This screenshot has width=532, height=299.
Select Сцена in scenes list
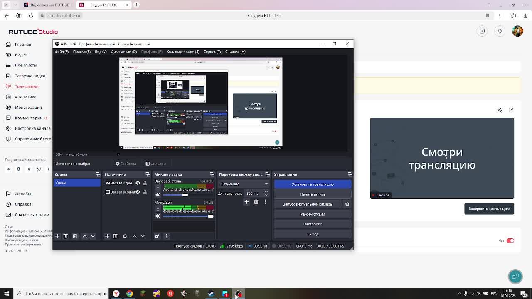tap(77, 183)
